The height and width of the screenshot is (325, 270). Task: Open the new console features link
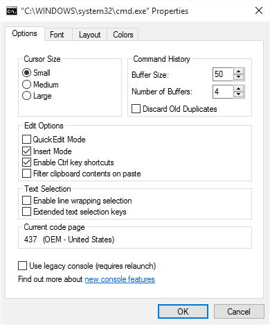[x=120, y=279]
